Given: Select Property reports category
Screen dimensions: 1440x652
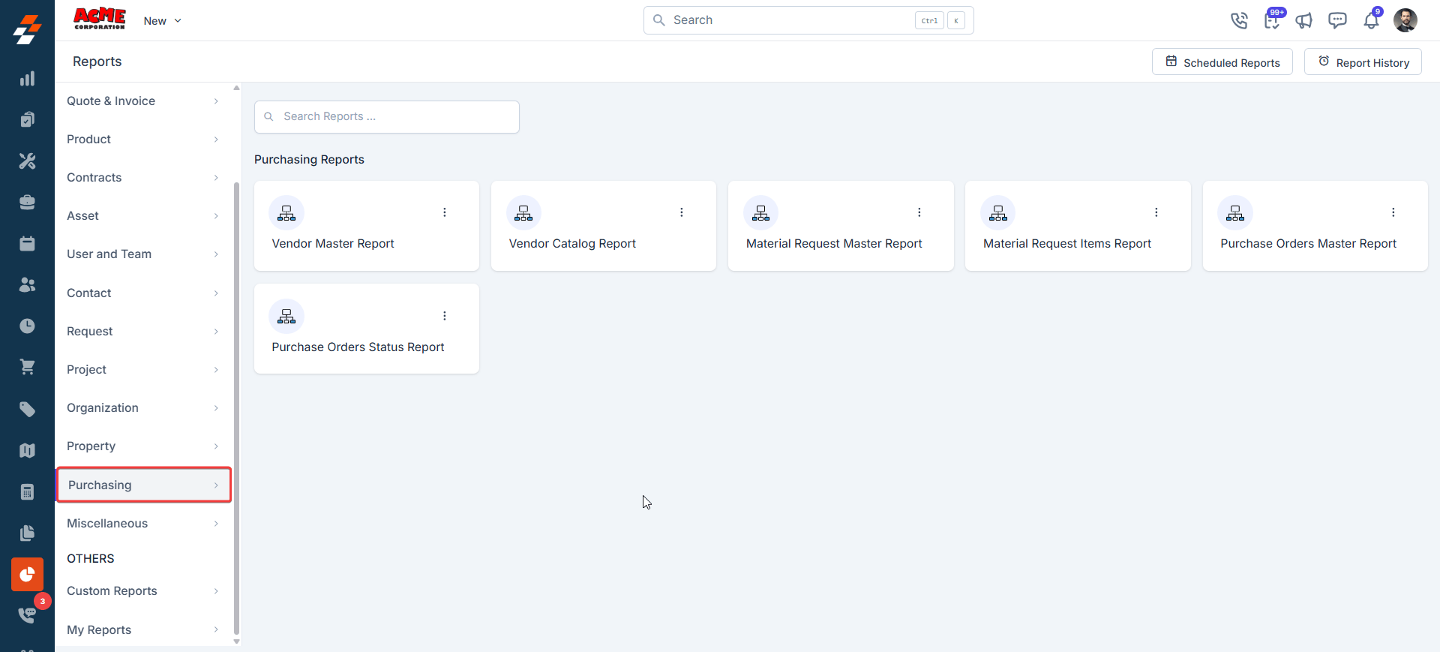Looking at the screenshot, I should click(x=142, y=446).
